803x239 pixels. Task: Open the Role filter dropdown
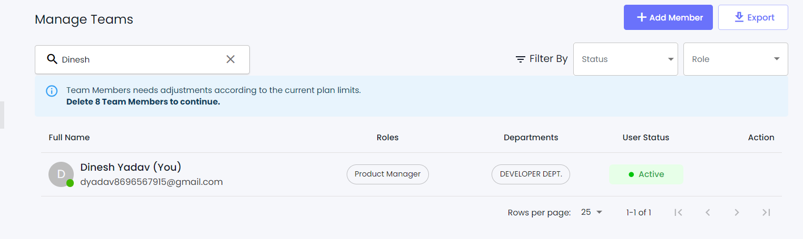coord(736,59)
